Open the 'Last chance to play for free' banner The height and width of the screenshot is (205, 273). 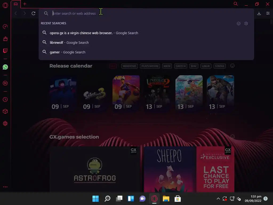[x=215, y=169]
